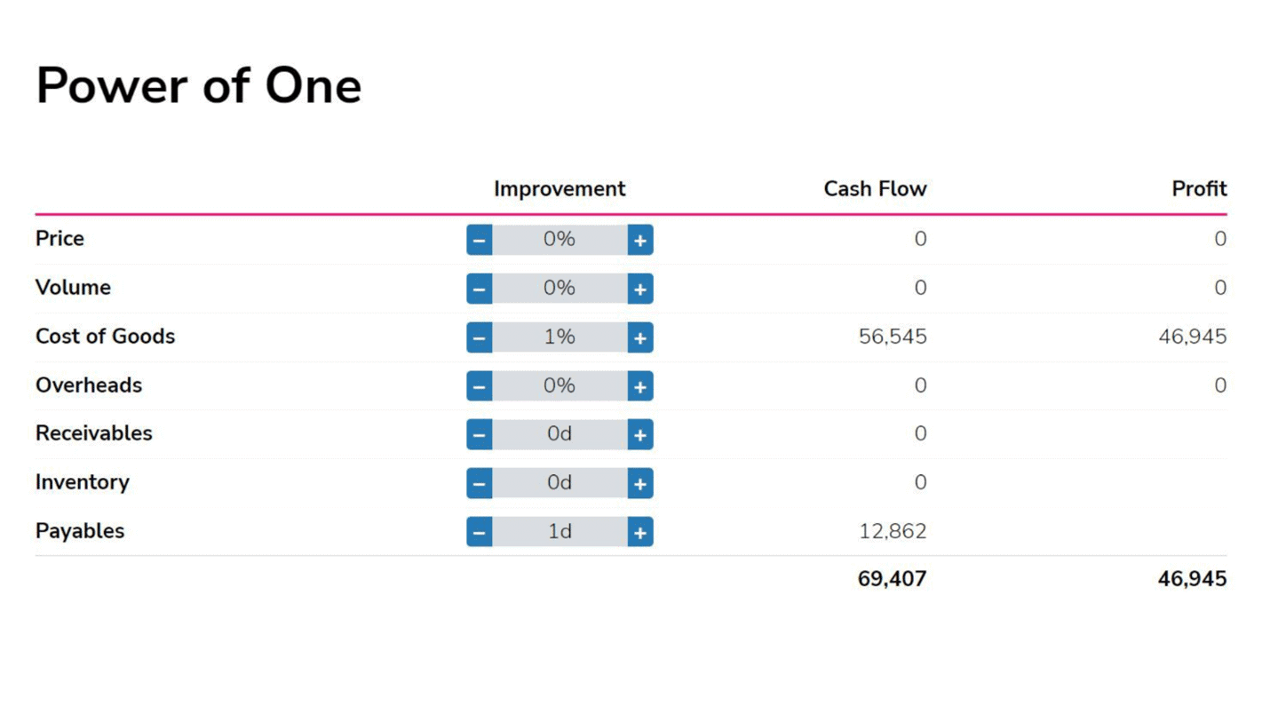This screenshot has height=714, width=1270.
Task: Add one day to Receivables
Action: (x=640, y=434)
